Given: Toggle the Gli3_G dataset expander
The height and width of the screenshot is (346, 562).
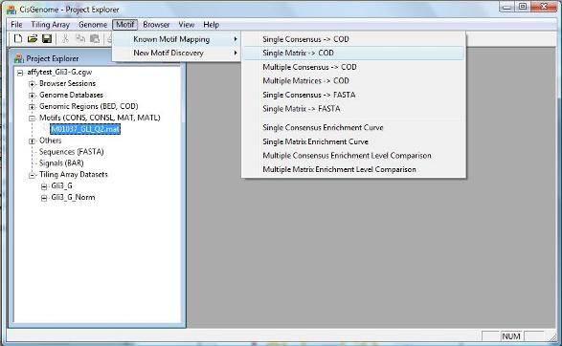Looking at the screenshot, I should (x=44, y=186).
